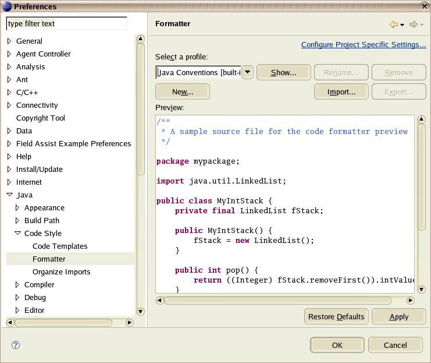The image size is (431, 363).
Task: Click the help question mark icon
Action: [16, 345]
